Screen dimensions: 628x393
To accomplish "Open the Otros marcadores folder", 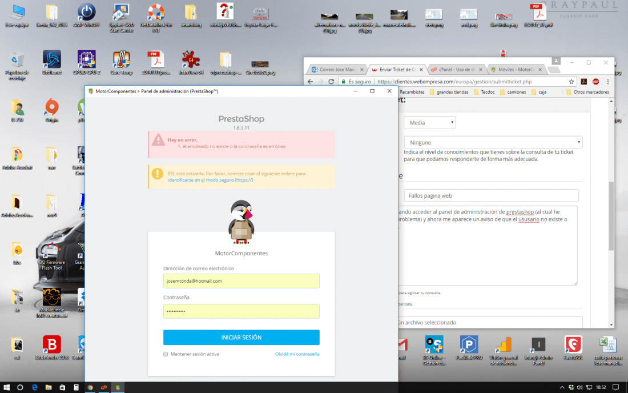I will (587, 92).
